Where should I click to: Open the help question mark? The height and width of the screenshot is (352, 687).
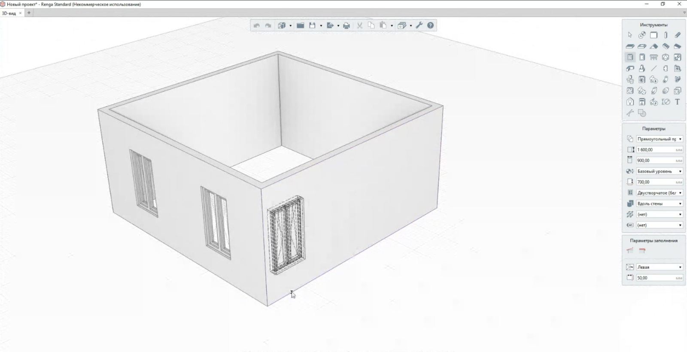point(430,25)
